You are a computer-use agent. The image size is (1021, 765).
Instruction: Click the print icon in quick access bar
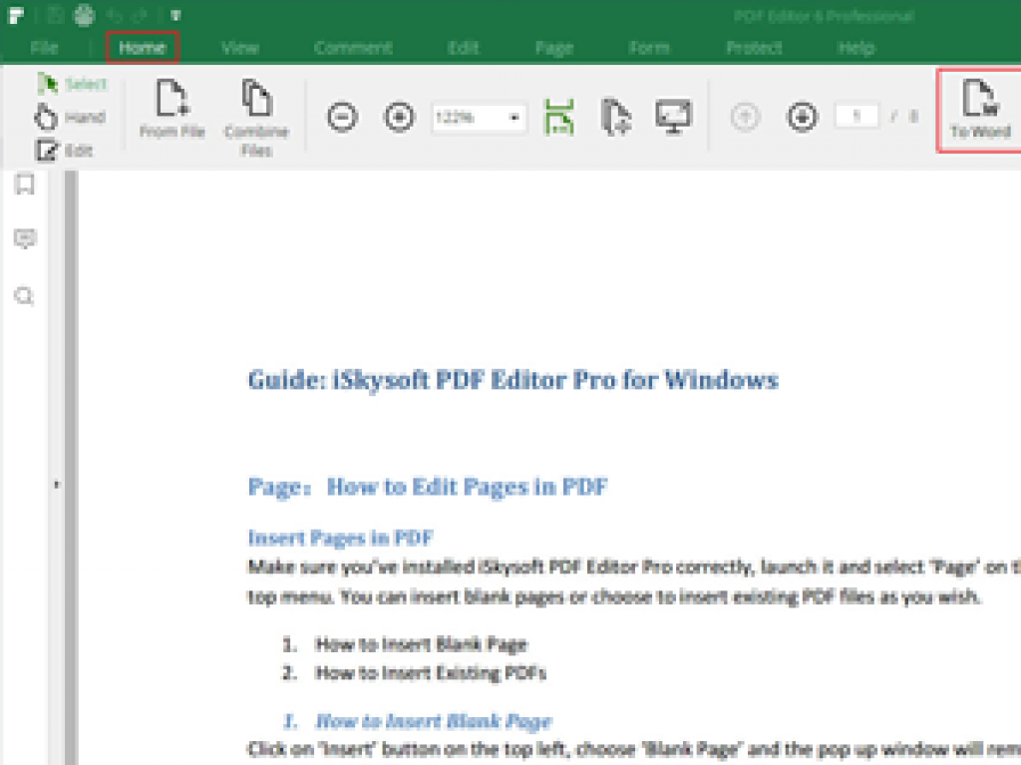tap(84, 15)
